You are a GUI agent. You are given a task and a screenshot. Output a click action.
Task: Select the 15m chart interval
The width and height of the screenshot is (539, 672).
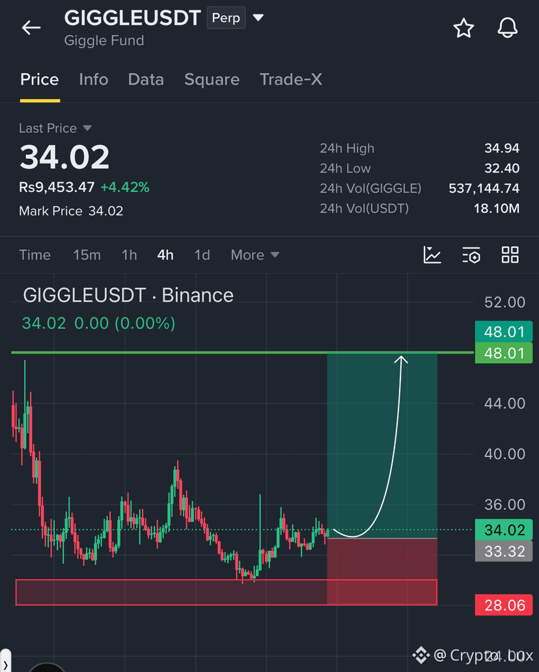[87, 255]
